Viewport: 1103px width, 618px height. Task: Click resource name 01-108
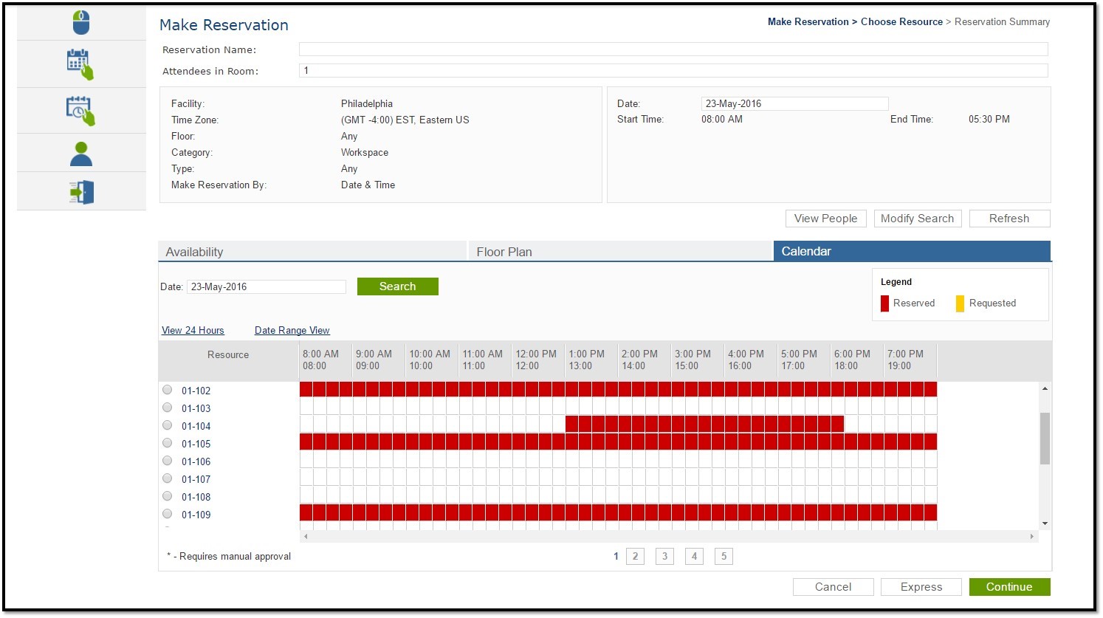point(196,498)
